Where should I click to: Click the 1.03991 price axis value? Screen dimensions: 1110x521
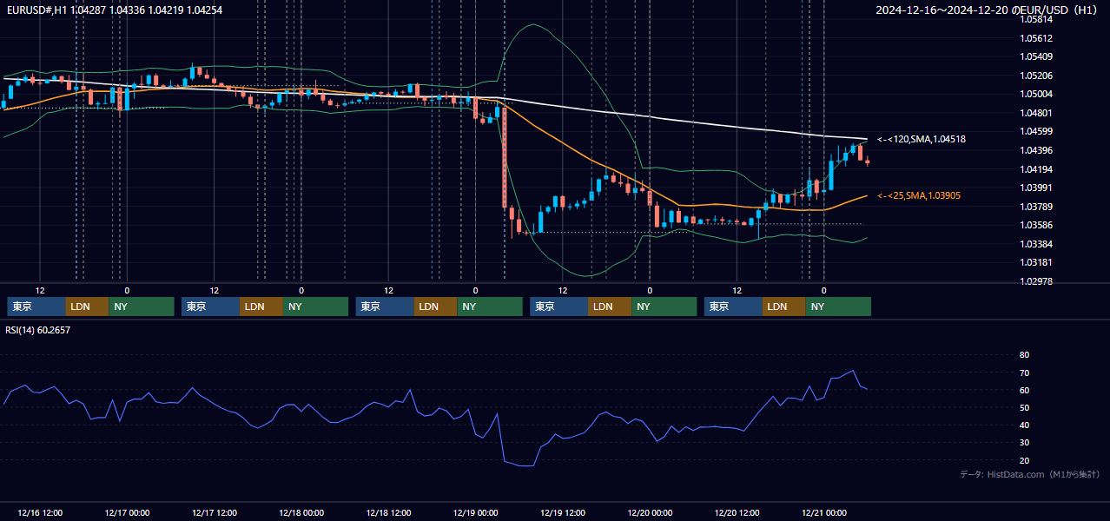coord(1036,188)
